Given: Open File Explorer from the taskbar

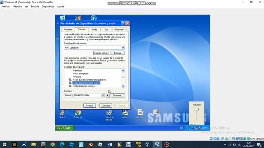Looking at the screenshot, I should [33, 144].
